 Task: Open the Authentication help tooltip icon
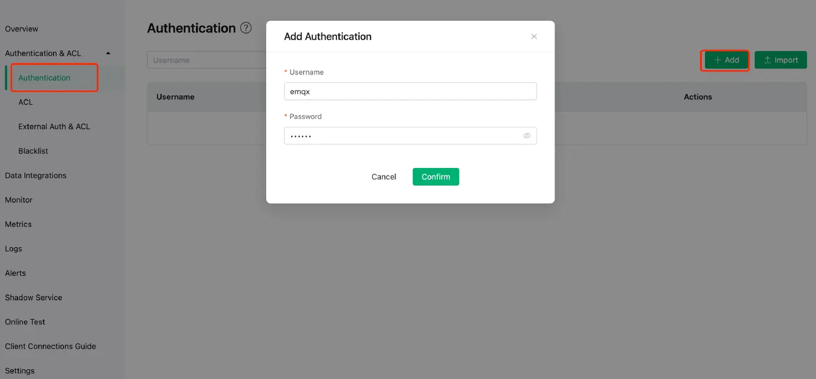coord(245,28)
